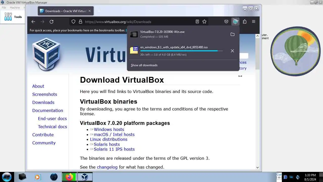The height and width of the screenshot is (182, 323).
Task: Open Technical docs link
Action: pos(52,127)
